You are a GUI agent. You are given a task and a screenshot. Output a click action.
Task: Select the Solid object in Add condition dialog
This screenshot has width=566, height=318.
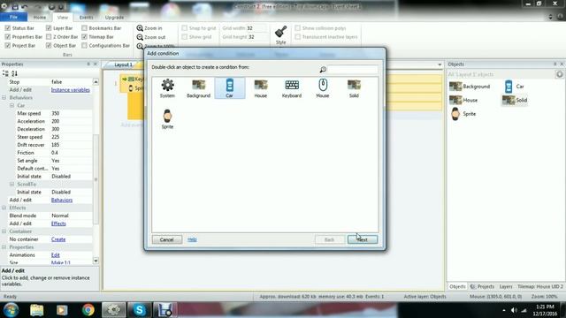click(x=354, y=88)
